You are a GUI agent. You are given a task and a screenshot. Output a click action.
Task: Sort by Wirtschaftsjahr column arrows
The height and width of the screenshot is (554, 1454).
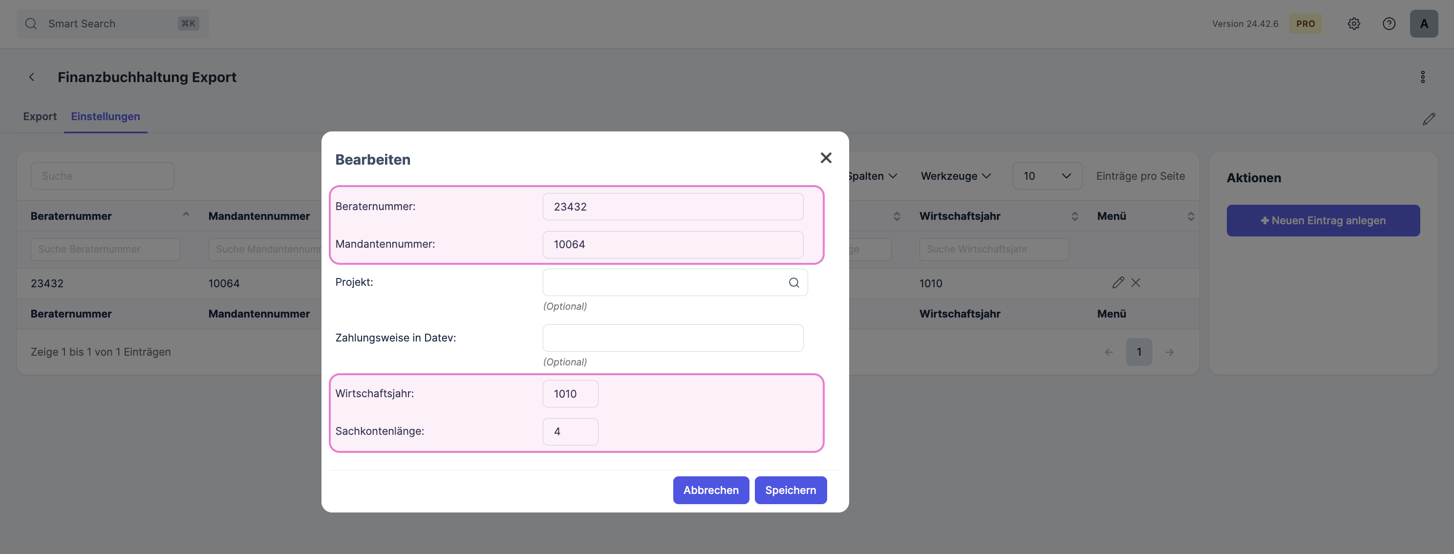coord(1074,216)
